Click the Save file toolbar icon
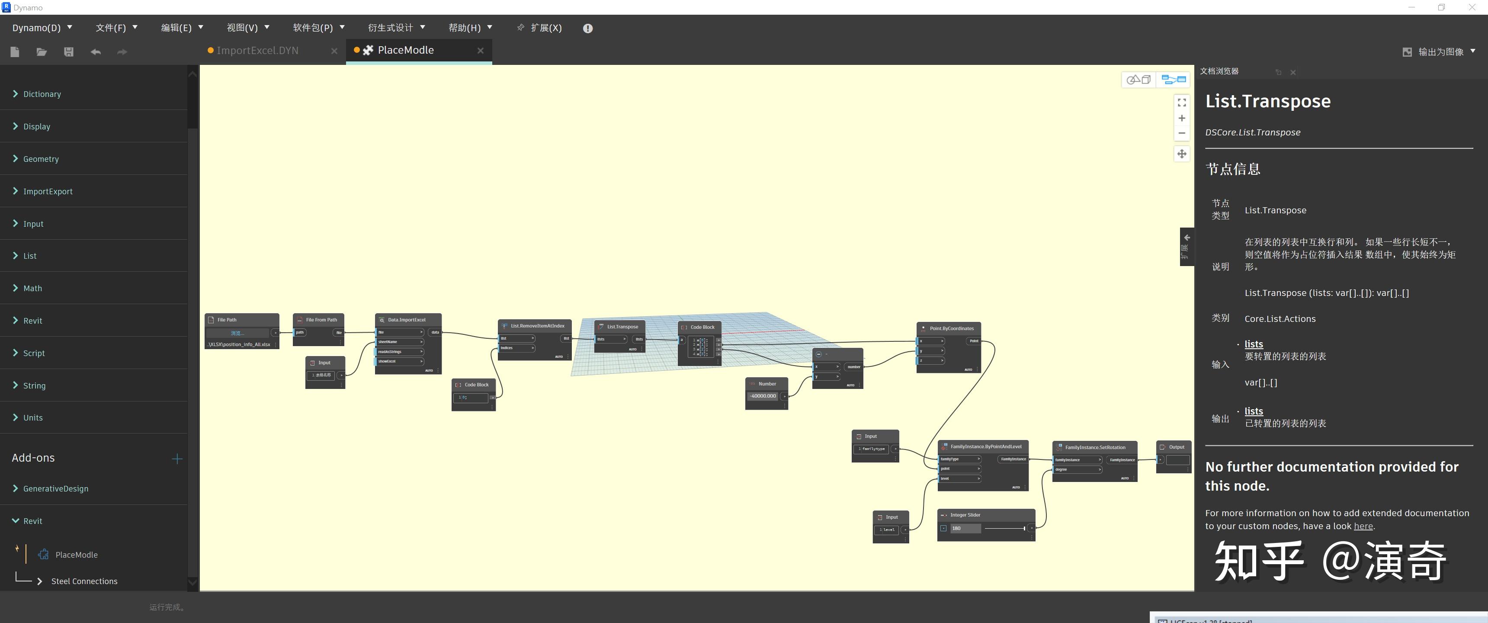1488x623 pixels. tap(69, 52)
